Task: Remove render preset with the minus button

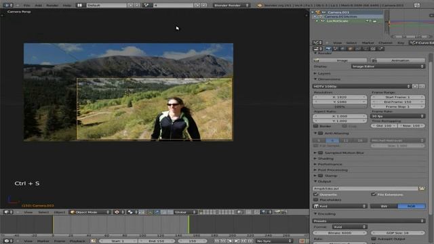Action: point(422,86)
